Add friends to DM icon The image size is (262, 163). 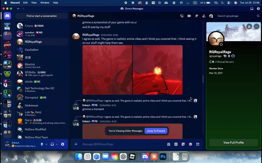pyautogui.click(x=204, y=16)
